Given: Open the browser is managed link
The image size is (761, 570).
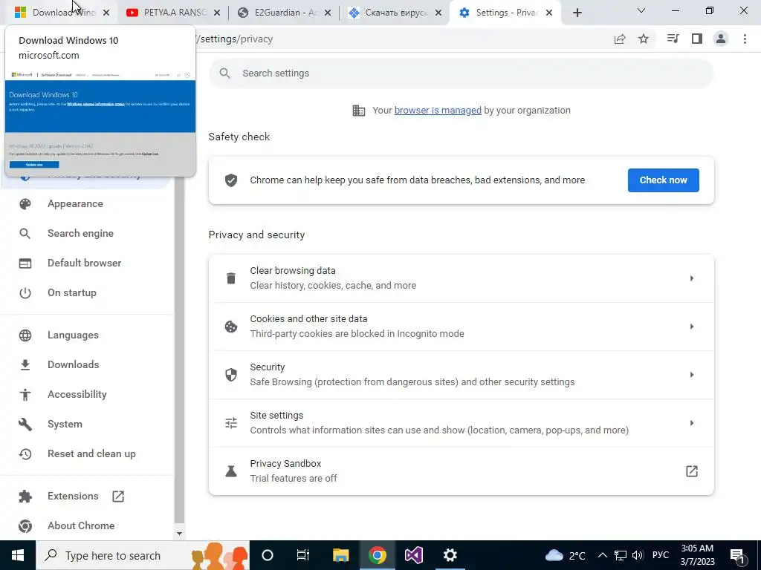Looking at the screenshot, I should [x=438, y=111].
